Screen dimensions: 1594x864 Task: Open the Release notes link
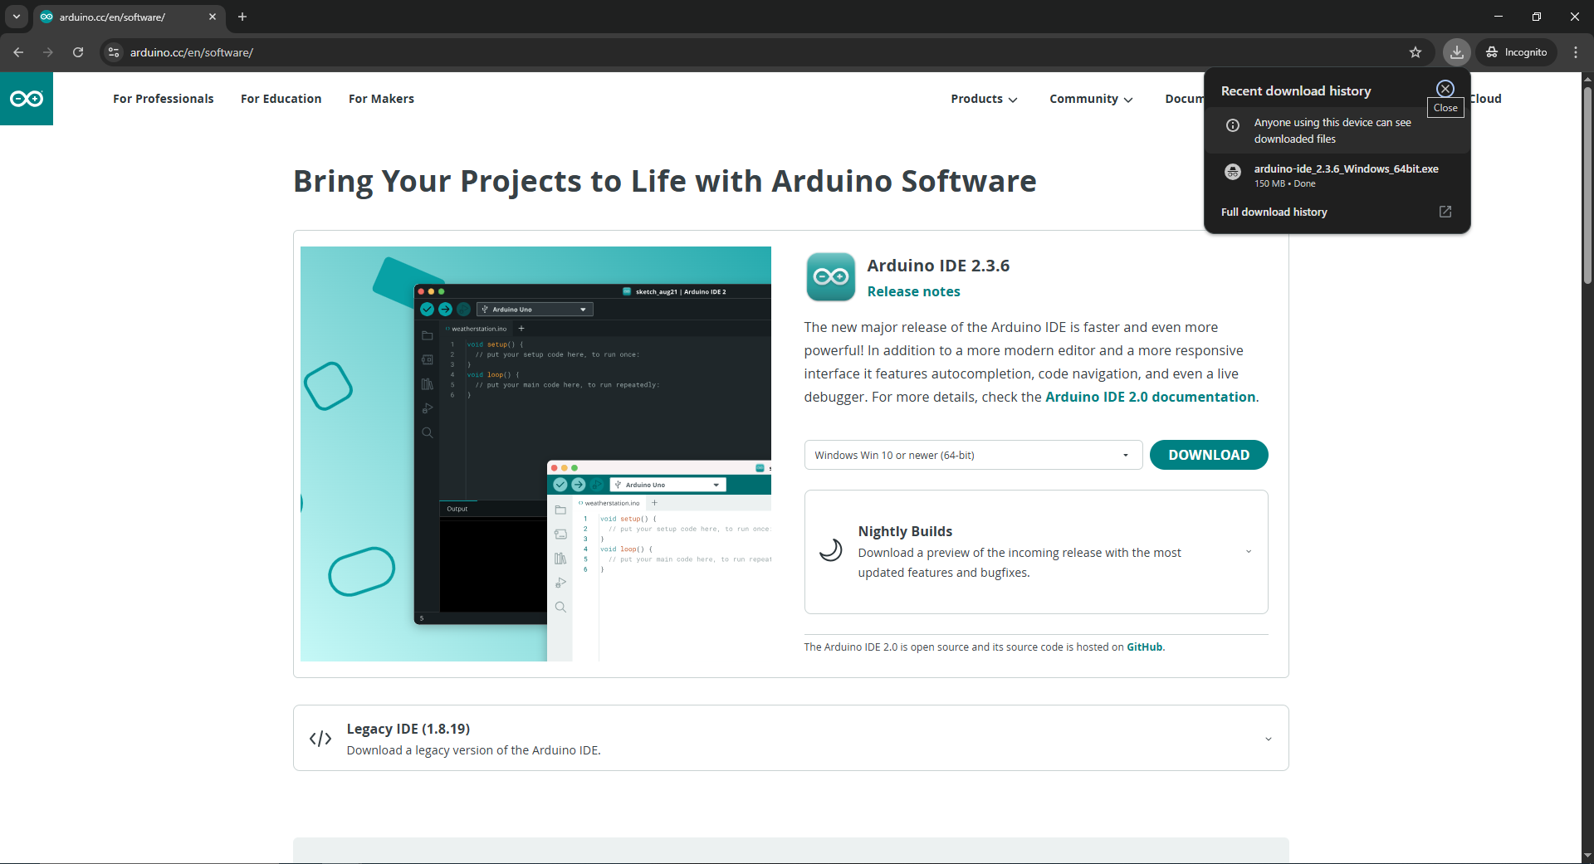coord(913,291)
